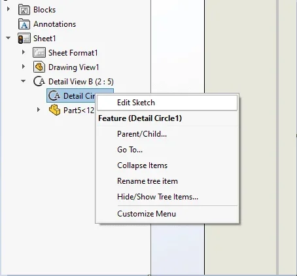Screen dimensions: 297x276
Task: Click the Annotations folder icon
Action: click(24, 24)
